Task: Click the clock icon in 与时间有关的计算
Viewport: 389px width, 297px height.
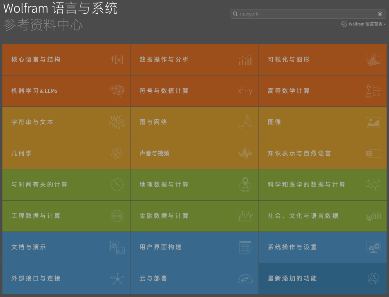Action: [117, 184]
